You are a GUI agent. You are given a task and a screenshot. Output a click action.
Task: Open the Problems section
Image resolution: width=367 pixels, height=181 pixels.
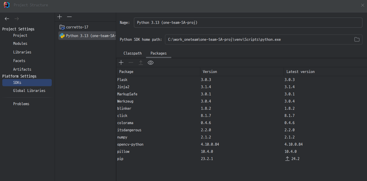[21, 104]
